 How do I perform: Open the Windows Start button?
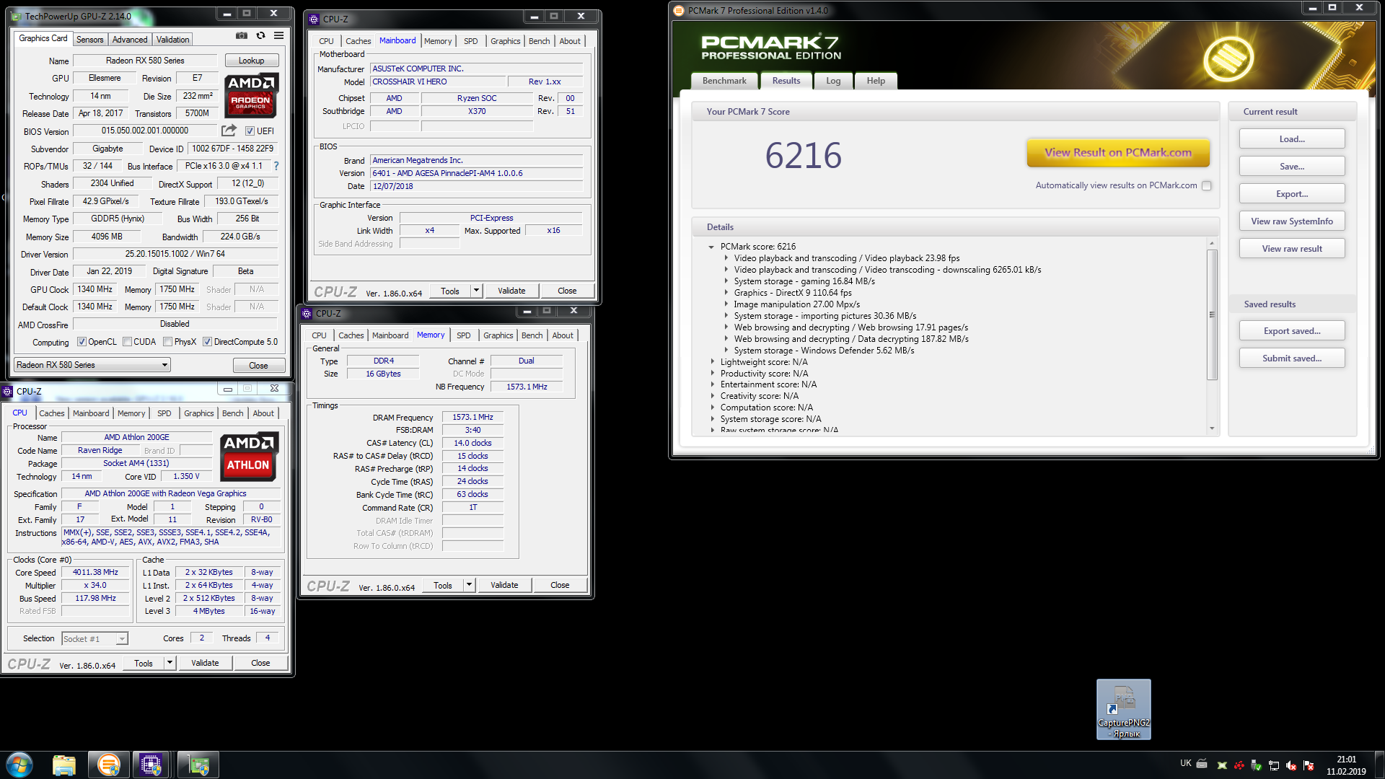click(x=19, y=765)
